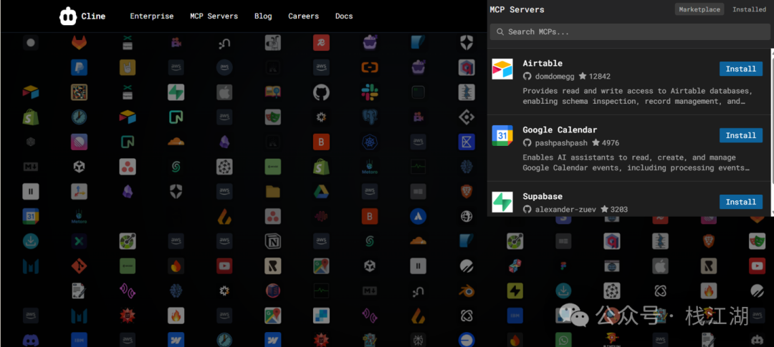Click the Airtable logo in the Airtable card
774x347 pixels.
[x=502, y=69]
